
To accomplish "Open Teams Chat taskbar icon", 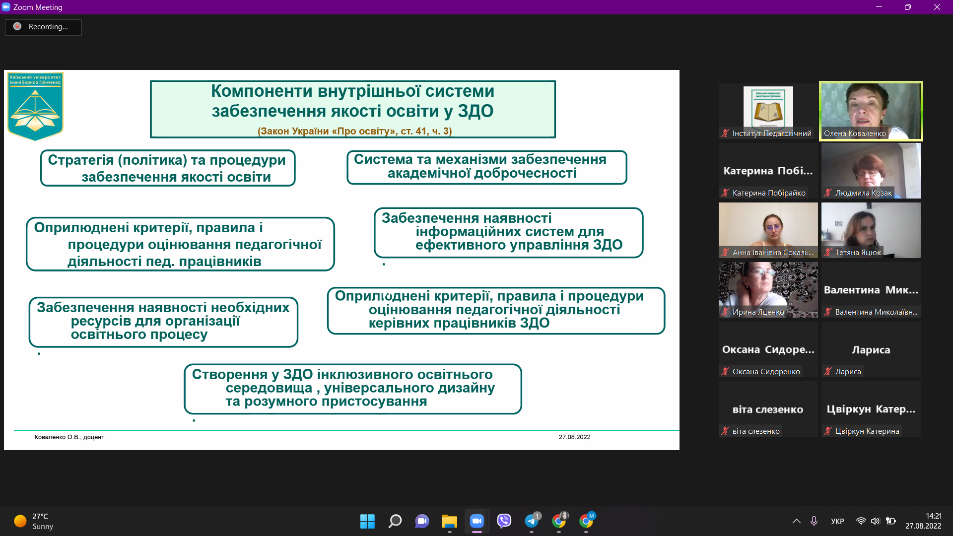I will [x=422, y=521].
